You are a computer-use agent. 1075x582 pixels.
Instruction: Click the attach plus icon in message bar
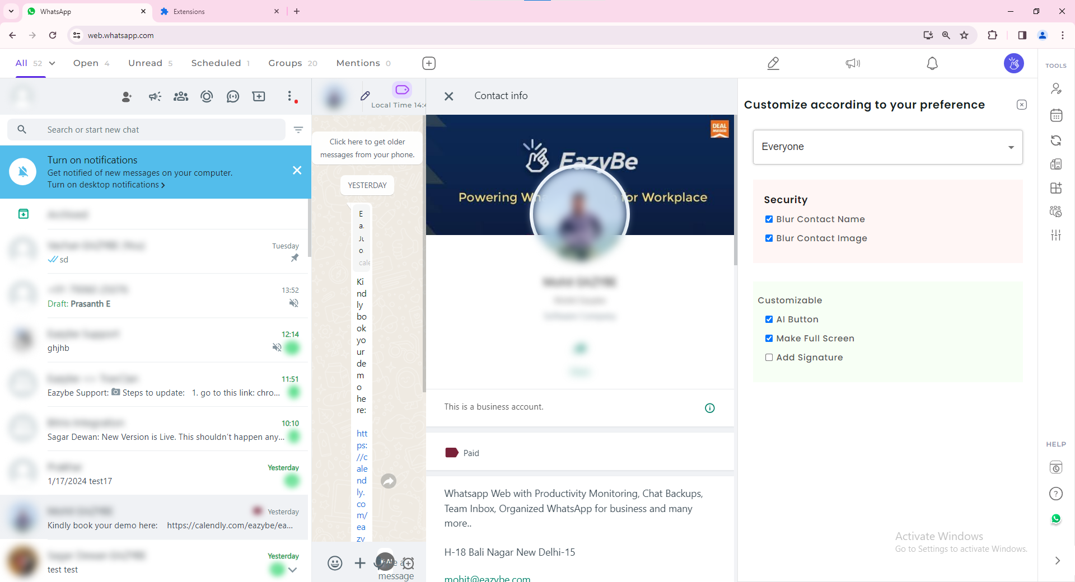pyautogui.click(x=360, y=563)
